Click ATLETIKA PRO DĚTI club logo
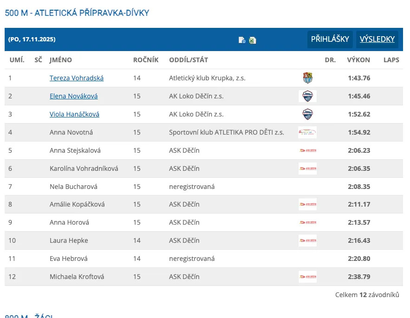The height and width of the screenshot is (318, 410). point(307,132)
